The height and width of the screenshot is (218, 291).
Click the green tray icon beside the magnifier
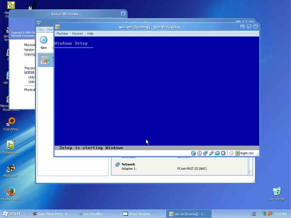point(265,214)
